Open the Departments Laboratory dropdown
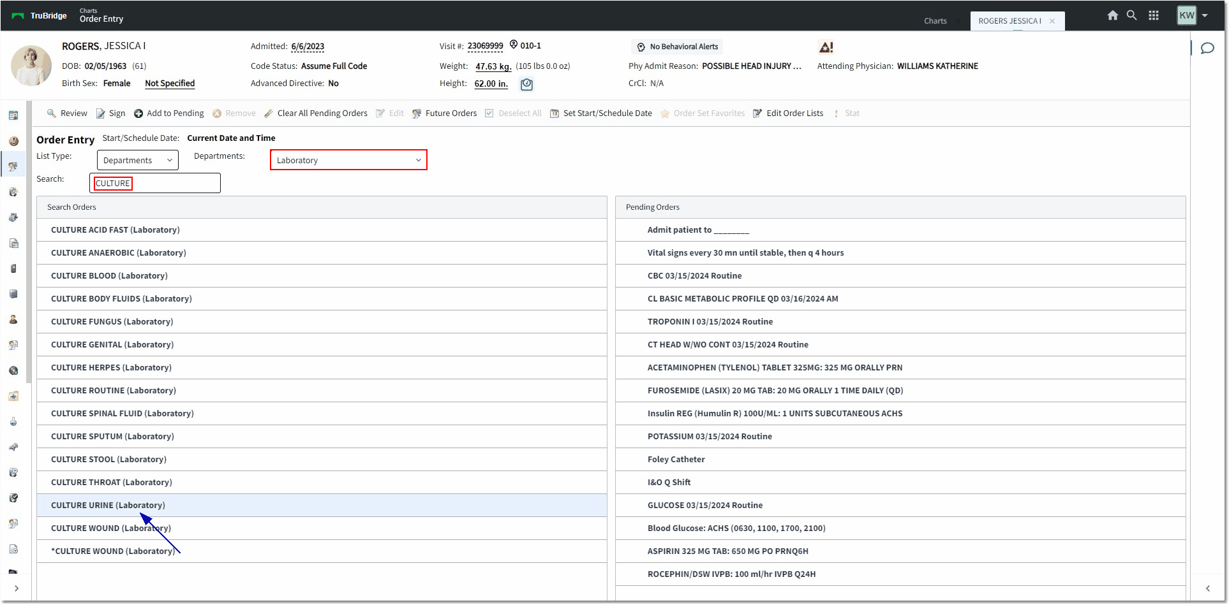 348,160
